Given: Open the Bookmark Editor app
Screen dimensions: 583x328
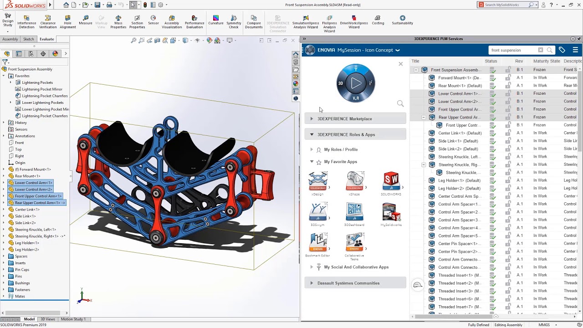Looking at the screenshot, I should (317, 245).
